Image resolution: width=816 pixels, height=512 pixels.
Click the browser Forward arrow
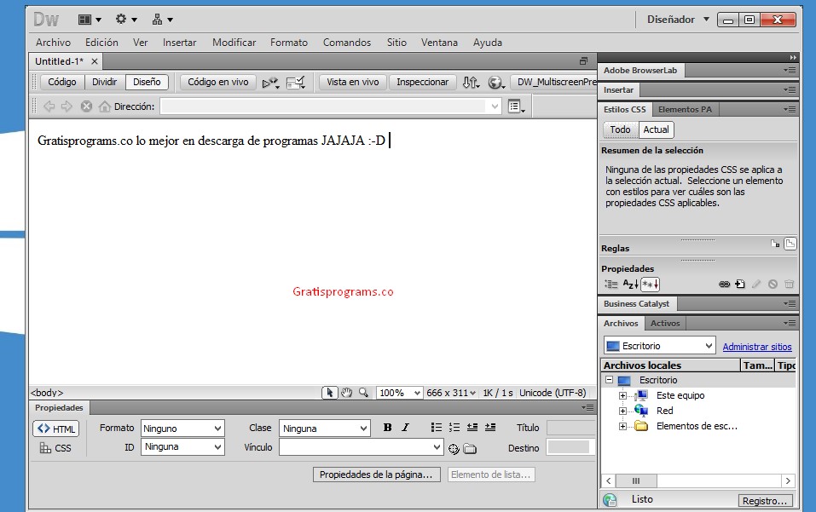tap(67, 106)
